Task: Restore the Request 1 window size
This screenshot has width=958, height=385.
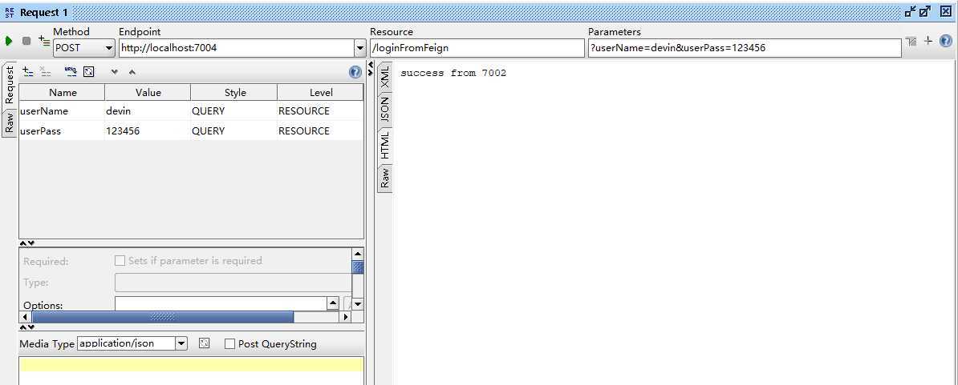Action: coord(911,11)
